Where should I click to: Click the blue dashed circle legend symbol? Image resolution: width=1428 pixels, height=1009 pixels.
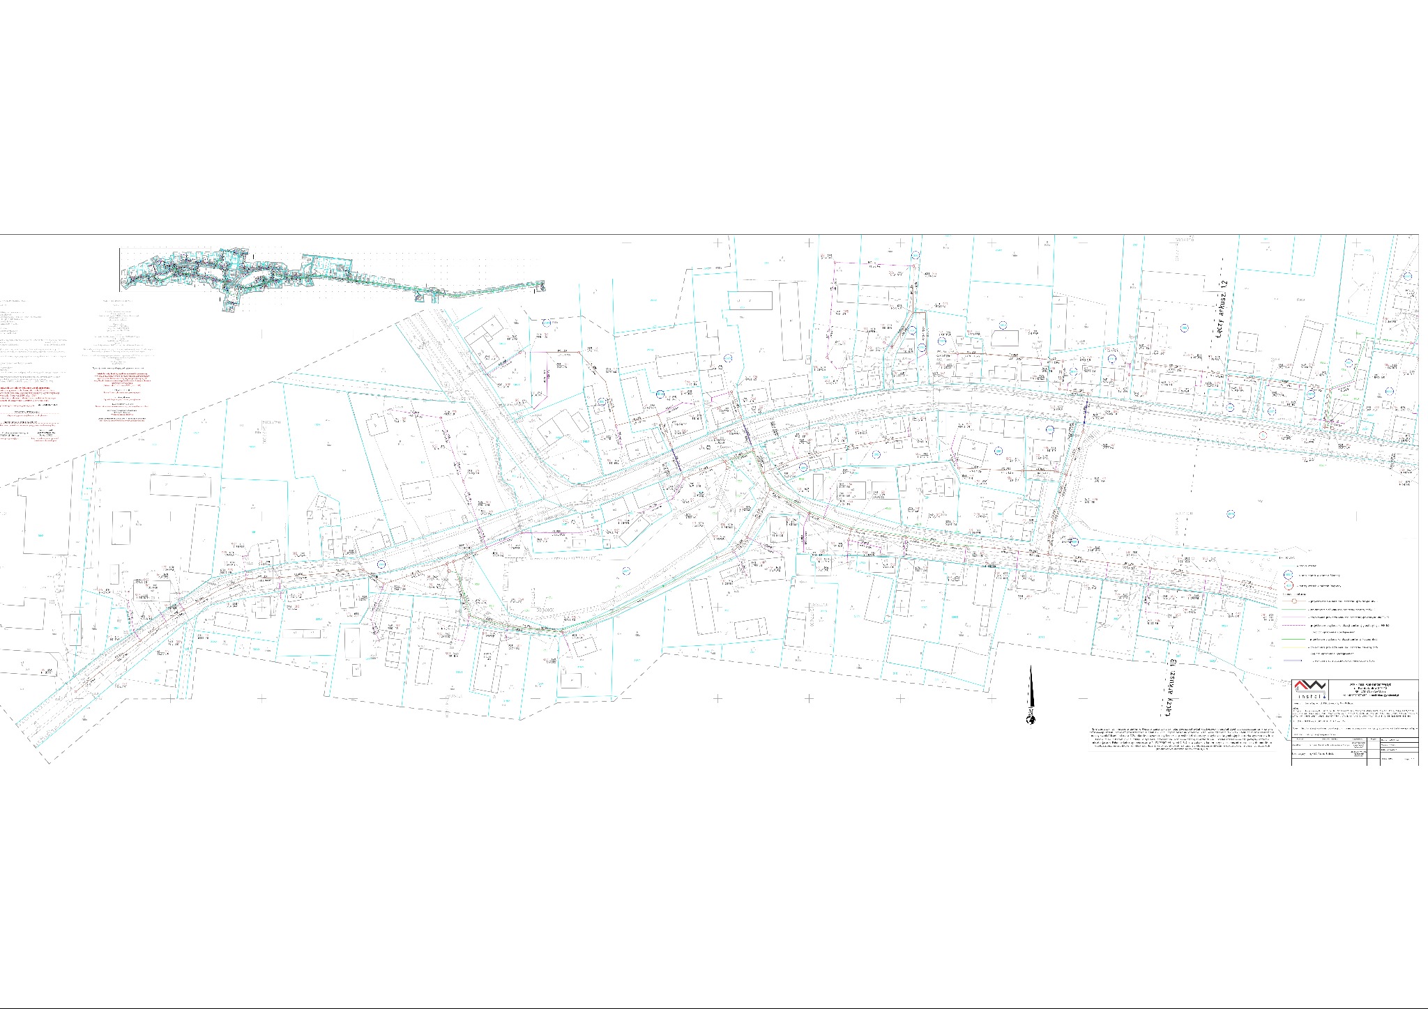coord(1289,575)
